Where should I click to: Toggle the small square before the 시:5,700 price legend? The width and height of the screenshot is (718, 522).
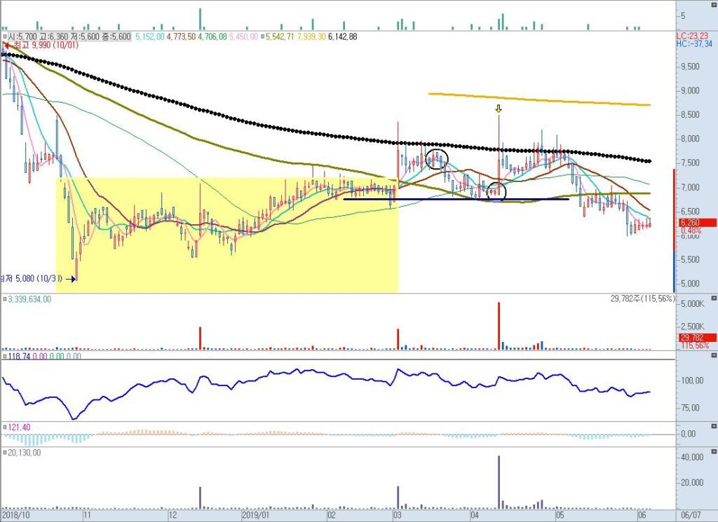coord(4,36)
